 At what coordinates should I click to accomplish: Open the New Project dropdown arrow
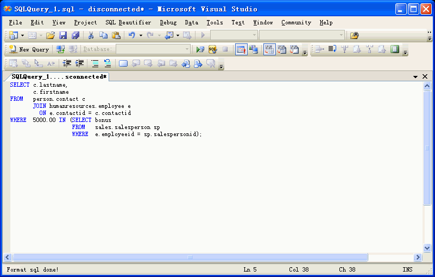(x=22, y=35)
